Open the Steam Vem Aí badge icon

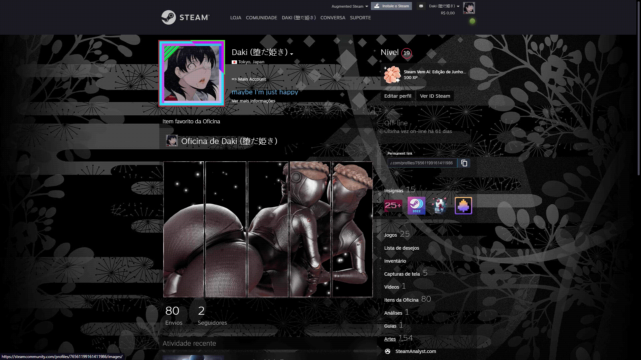(392, 74)
